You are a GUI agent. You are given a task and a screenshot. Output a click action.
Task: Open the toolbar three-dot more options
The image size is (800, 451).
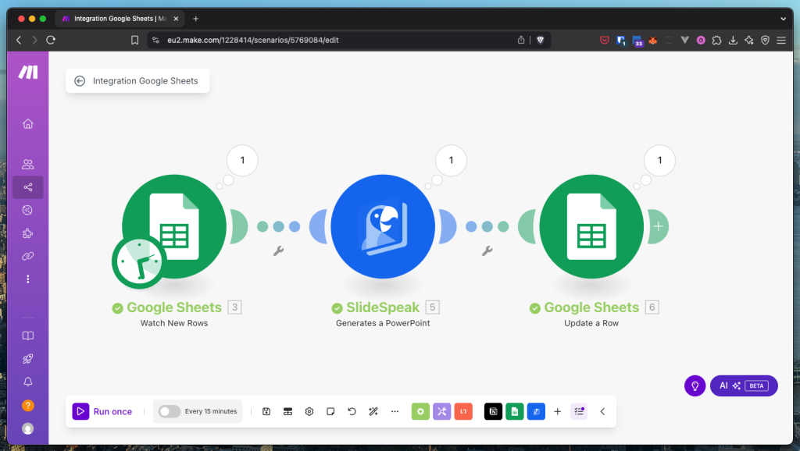pyautogui.click(x=395, y=411)
